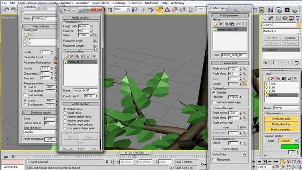
Task: Click the Distributors path button
Action: 281,119
